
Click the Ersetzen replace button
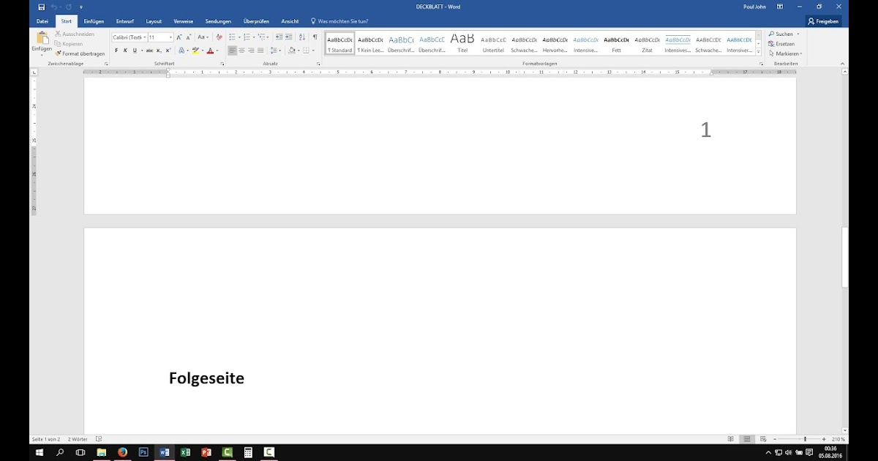tap(781, 44)
